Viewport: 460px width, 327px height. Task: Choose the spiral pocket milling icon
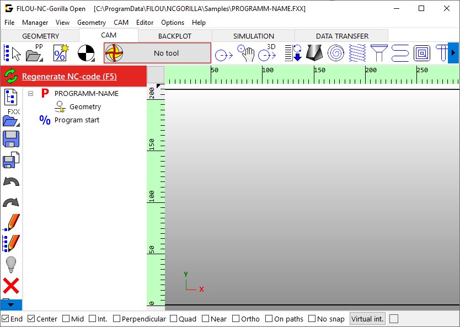(335, 53)
